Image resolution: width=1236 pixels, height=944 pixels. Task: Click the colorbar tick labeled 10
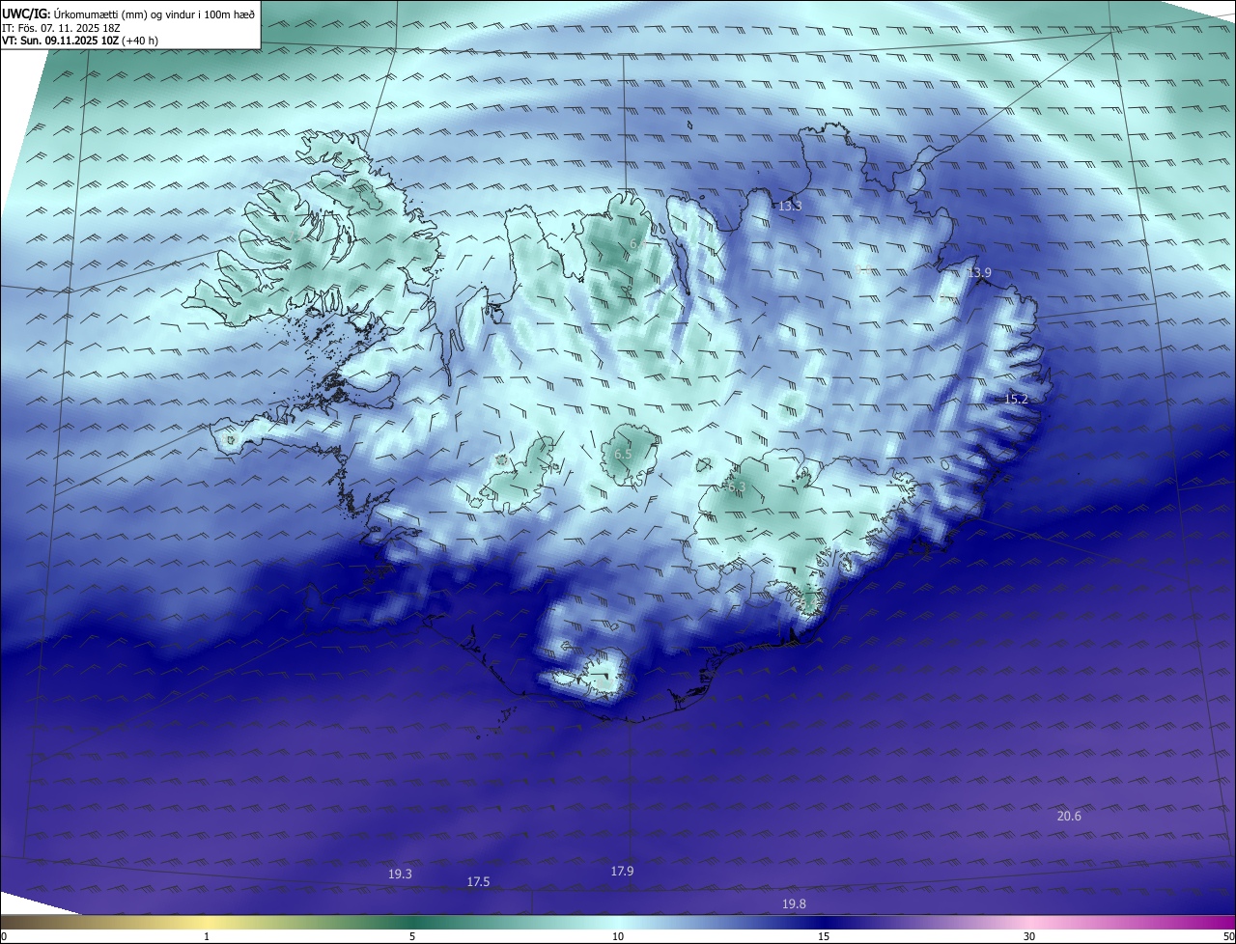coord(618,936)
